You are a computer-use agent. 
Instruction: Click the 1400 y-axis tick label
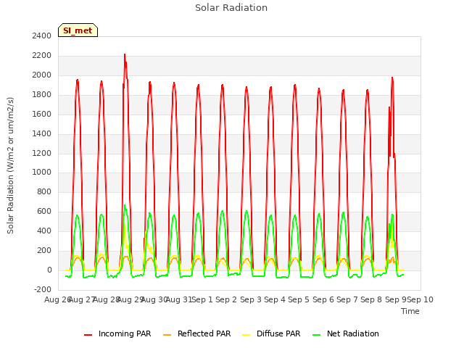[x=42, y=133]
